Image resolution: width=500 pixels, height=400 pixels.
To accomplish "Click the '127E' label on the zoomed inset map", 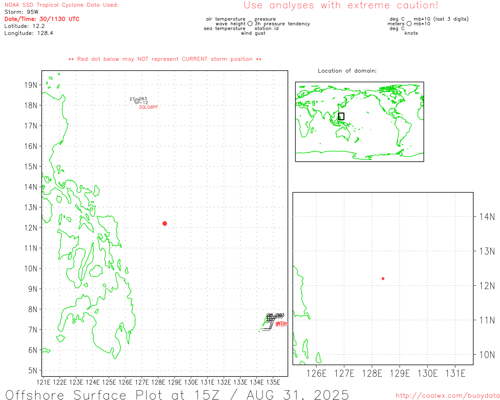I will (344, 373).
